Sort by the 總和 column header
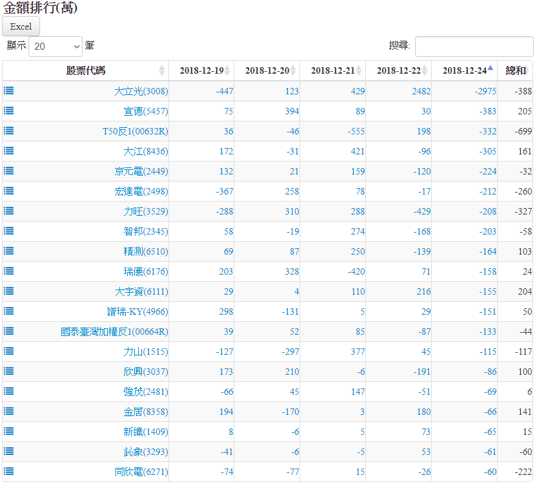Screen dimensions: 537x484 (x=515, y=70)
